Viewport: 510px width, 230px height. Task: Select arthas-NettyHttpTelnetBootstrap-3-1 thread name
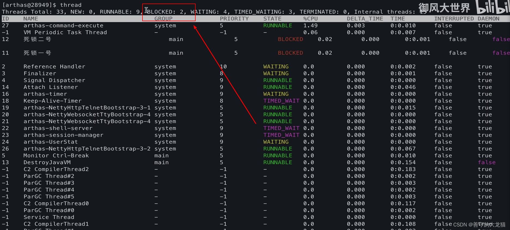[x=87, y=108]
